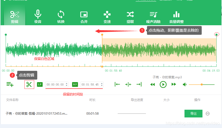Click the 00:04:19.03 end timestamp

click(211, 71)
